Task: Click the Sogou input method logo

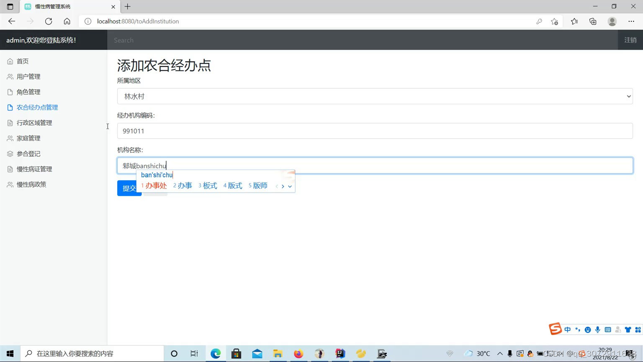Action: (555, 329)
